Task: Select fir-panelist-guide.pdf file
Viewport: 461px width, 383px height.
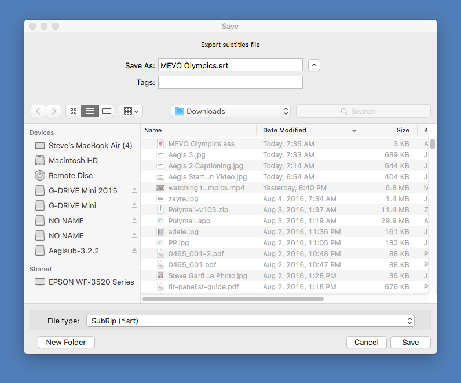Action: click(284, 287)
